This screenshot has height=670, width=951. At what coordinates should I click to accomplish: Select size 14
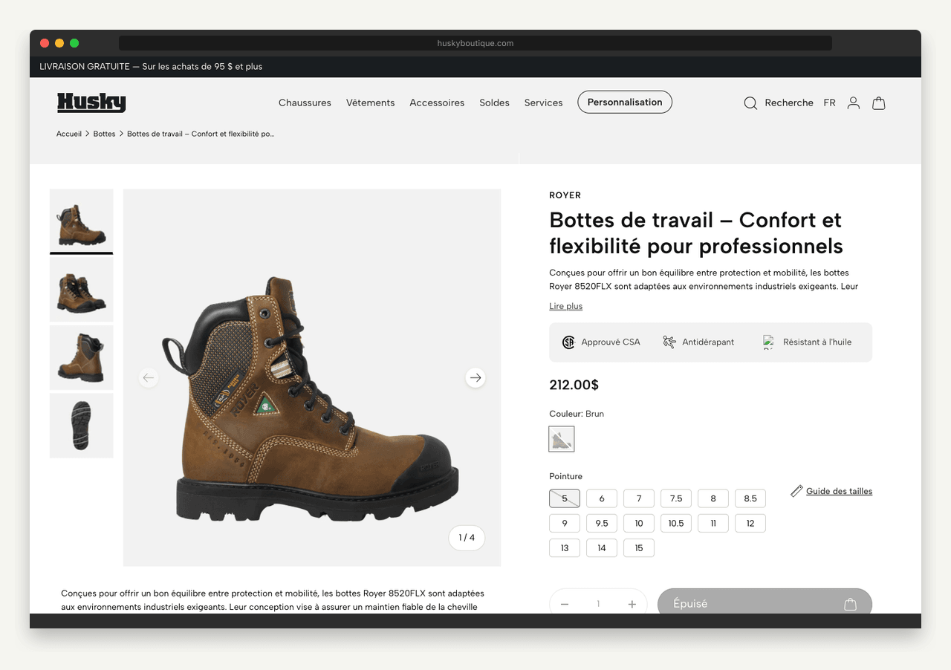click(601, 547)
